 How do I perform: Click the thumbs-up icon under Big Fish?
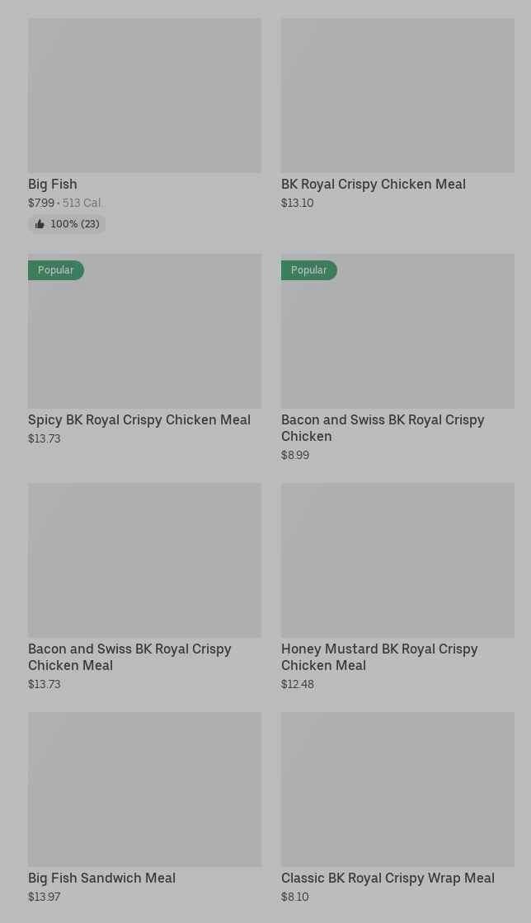tap(40, 224)
